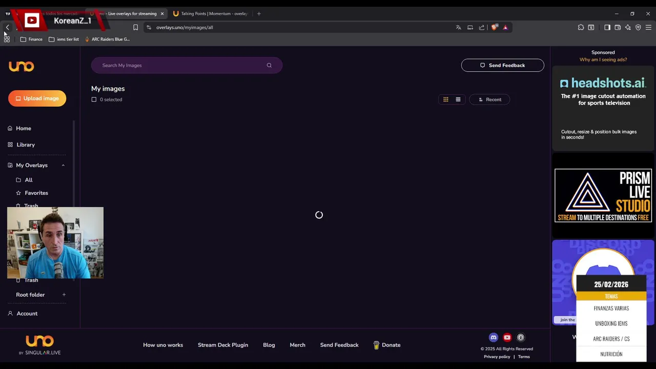Open a new browser tab
The width and height of the screenshot is (656, 369).
[x=259, y=14]
